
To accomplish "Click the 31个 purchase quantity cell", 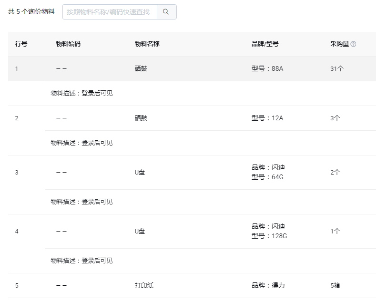I will tap(337, 68).
